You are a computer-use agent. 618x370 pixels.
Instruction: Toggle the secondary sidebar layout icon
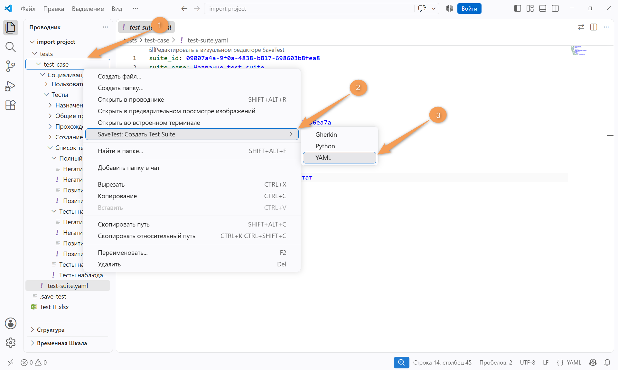coord(555,8)
